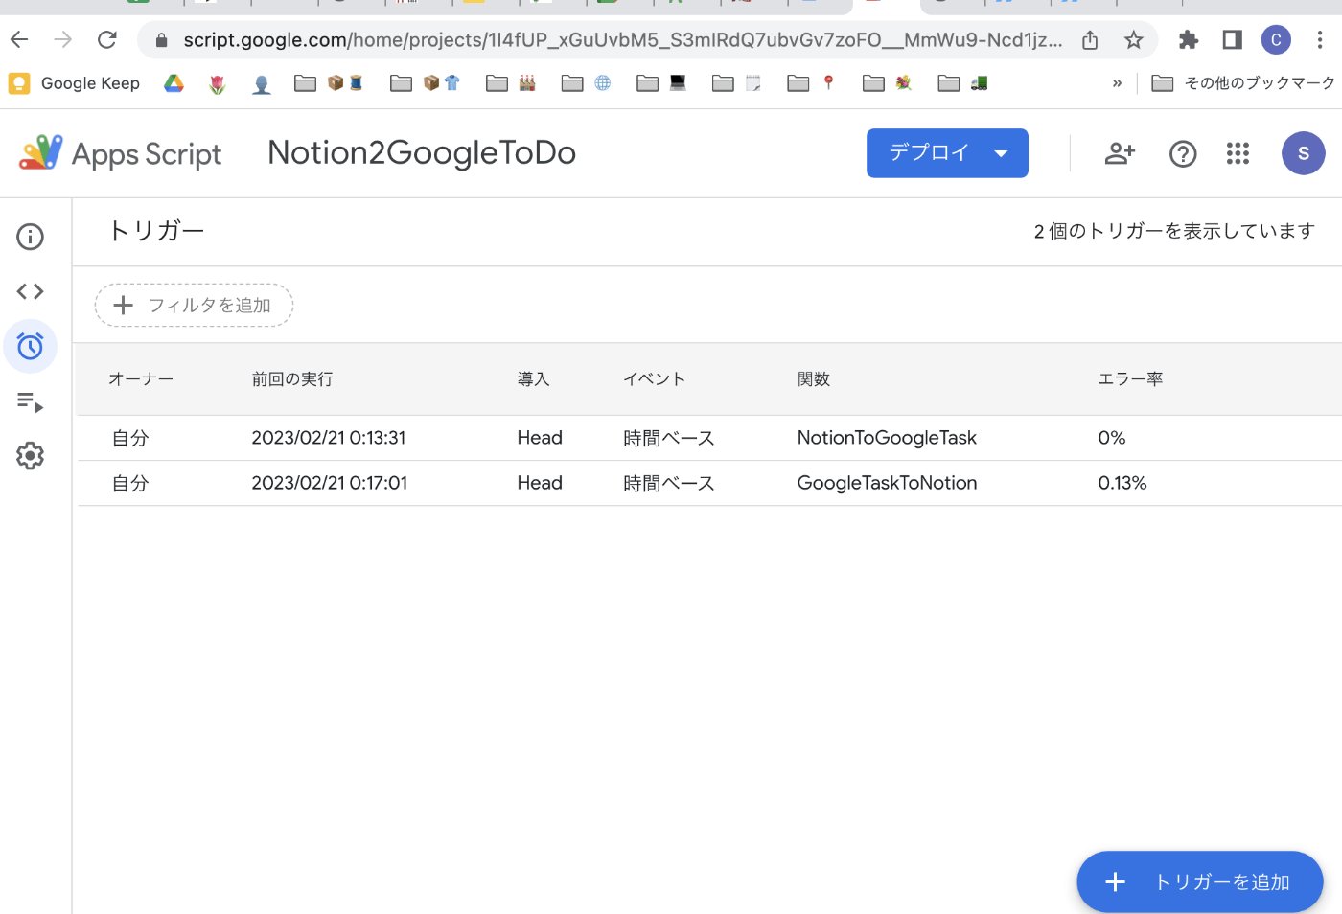Click timestamp 2023/02/21 0:17:01
Image resolution: width=1342 pixels, height=914 pixels.
tap(330, 483)
